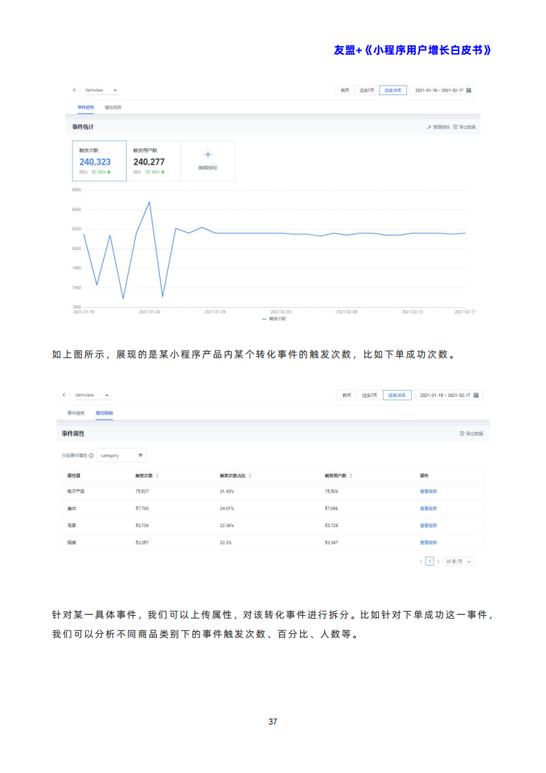Click the info icon next to 分组事件属性
Image resolution: width=546 pixels, height=773 pixels.
point(92,455)
